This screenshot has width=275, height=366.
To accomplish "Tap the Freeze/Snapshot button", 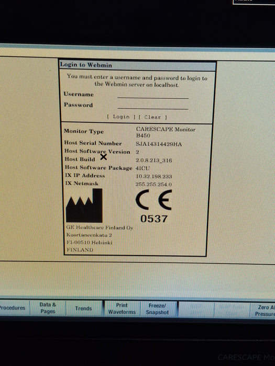I will pyautogui.click(x=157, y=309).
